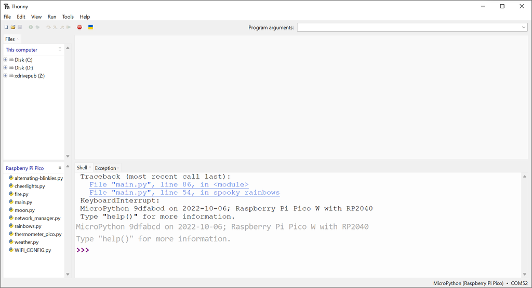Click the Run current script icon
Image resolution: width=532 pixels, height=288 pixels.
pyautogui.click(x=31, y=27)
